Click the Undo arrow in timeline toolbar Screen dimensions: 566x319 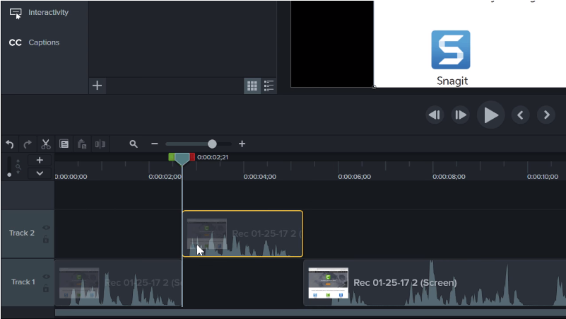click(10, 144)
